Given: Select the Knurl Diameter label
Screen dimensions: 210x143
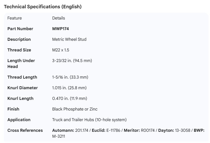Looking at the screenshot, I should click(x=22, y=88).
